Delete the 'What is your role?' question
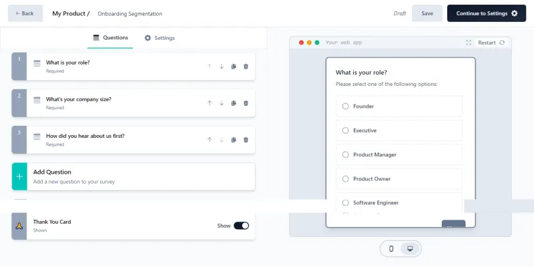 pyautogui.click(x=246, y=67)
